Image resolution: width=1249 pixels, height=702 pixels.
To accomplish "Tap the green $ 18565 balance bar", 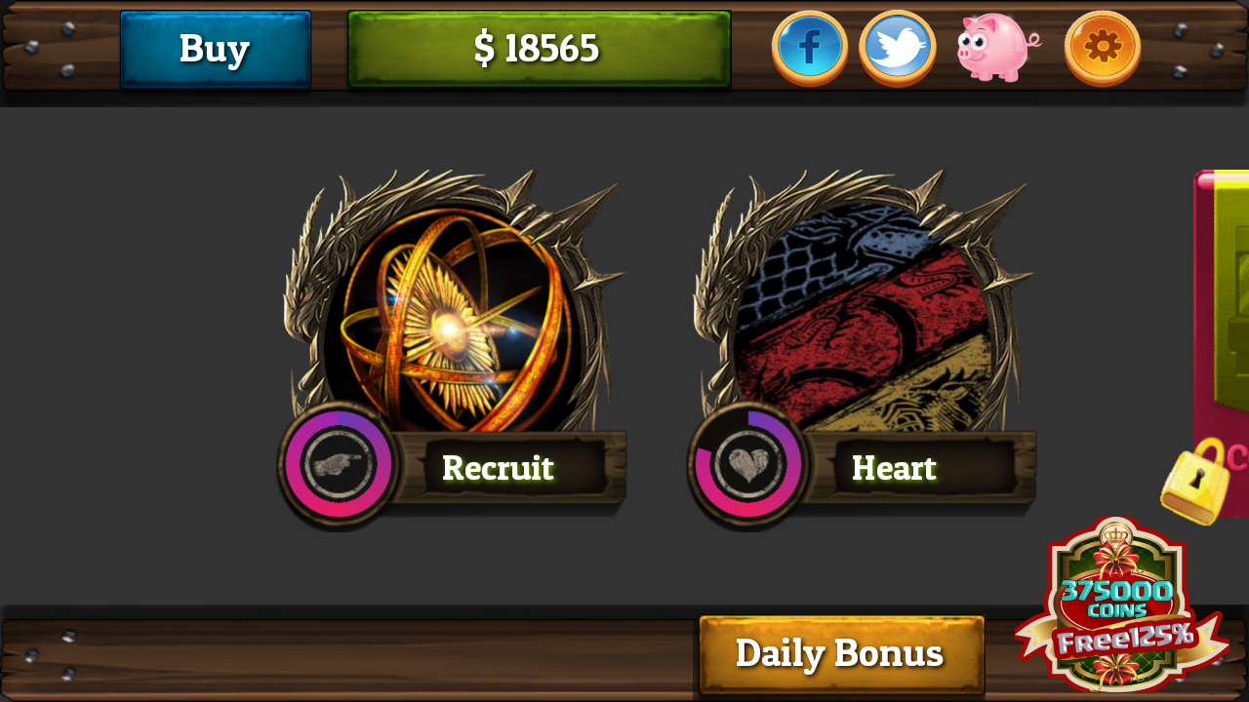I will coord(539,49).
